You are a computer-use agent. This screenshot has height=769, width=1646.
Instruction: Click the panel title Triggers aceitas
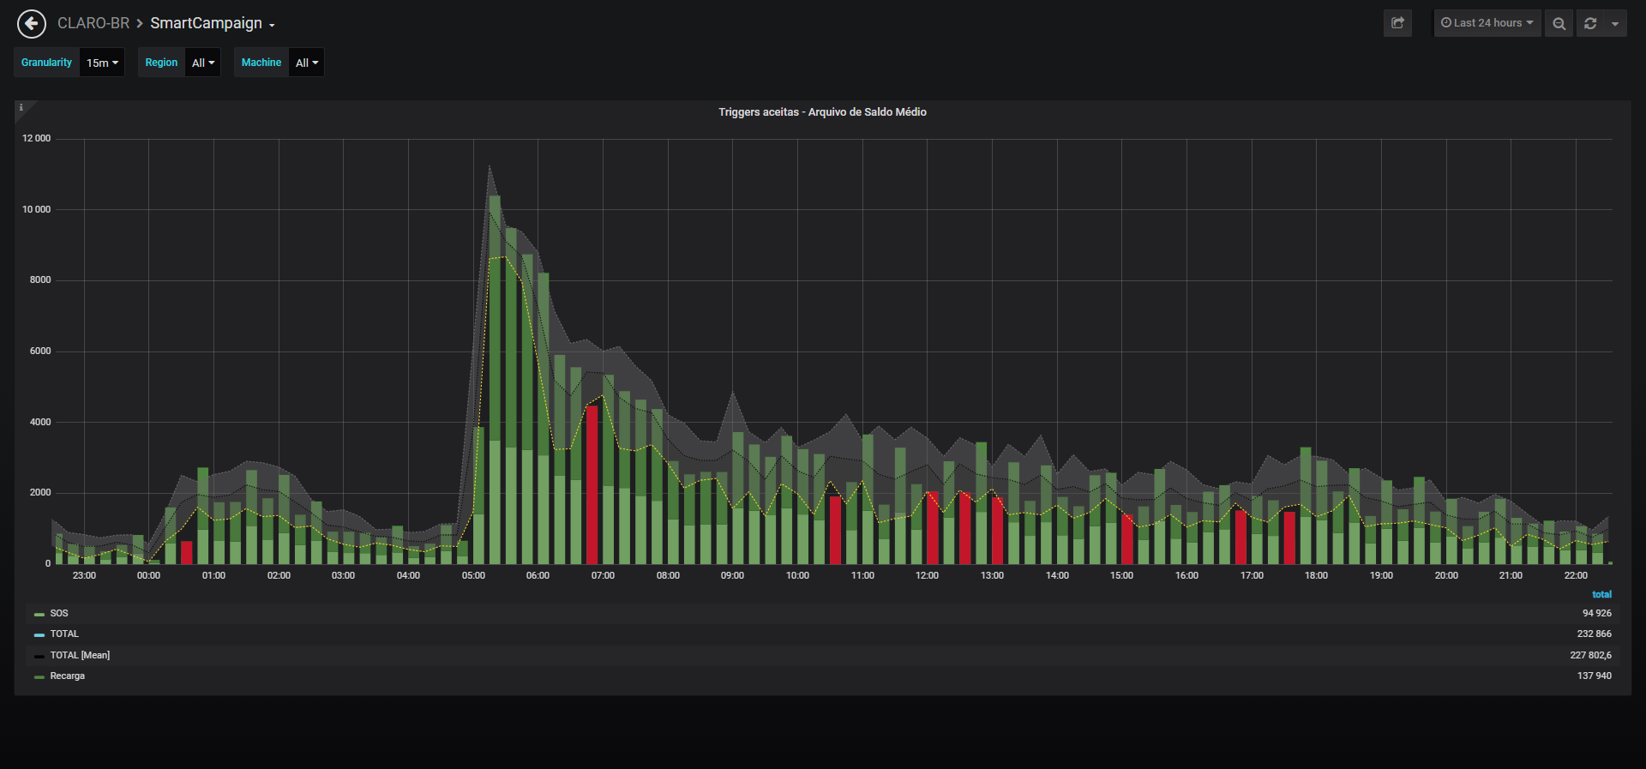coord(822,112)
